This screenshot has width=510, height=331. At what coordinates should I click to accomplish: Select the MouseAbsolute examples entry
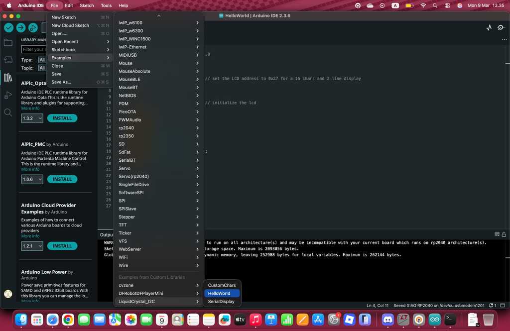point(159,71)
